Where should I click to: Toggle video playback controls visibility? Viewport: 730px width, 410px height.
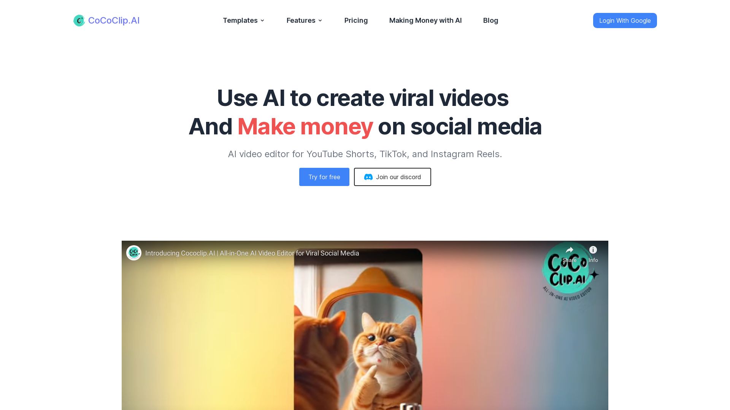click(365, 325)
